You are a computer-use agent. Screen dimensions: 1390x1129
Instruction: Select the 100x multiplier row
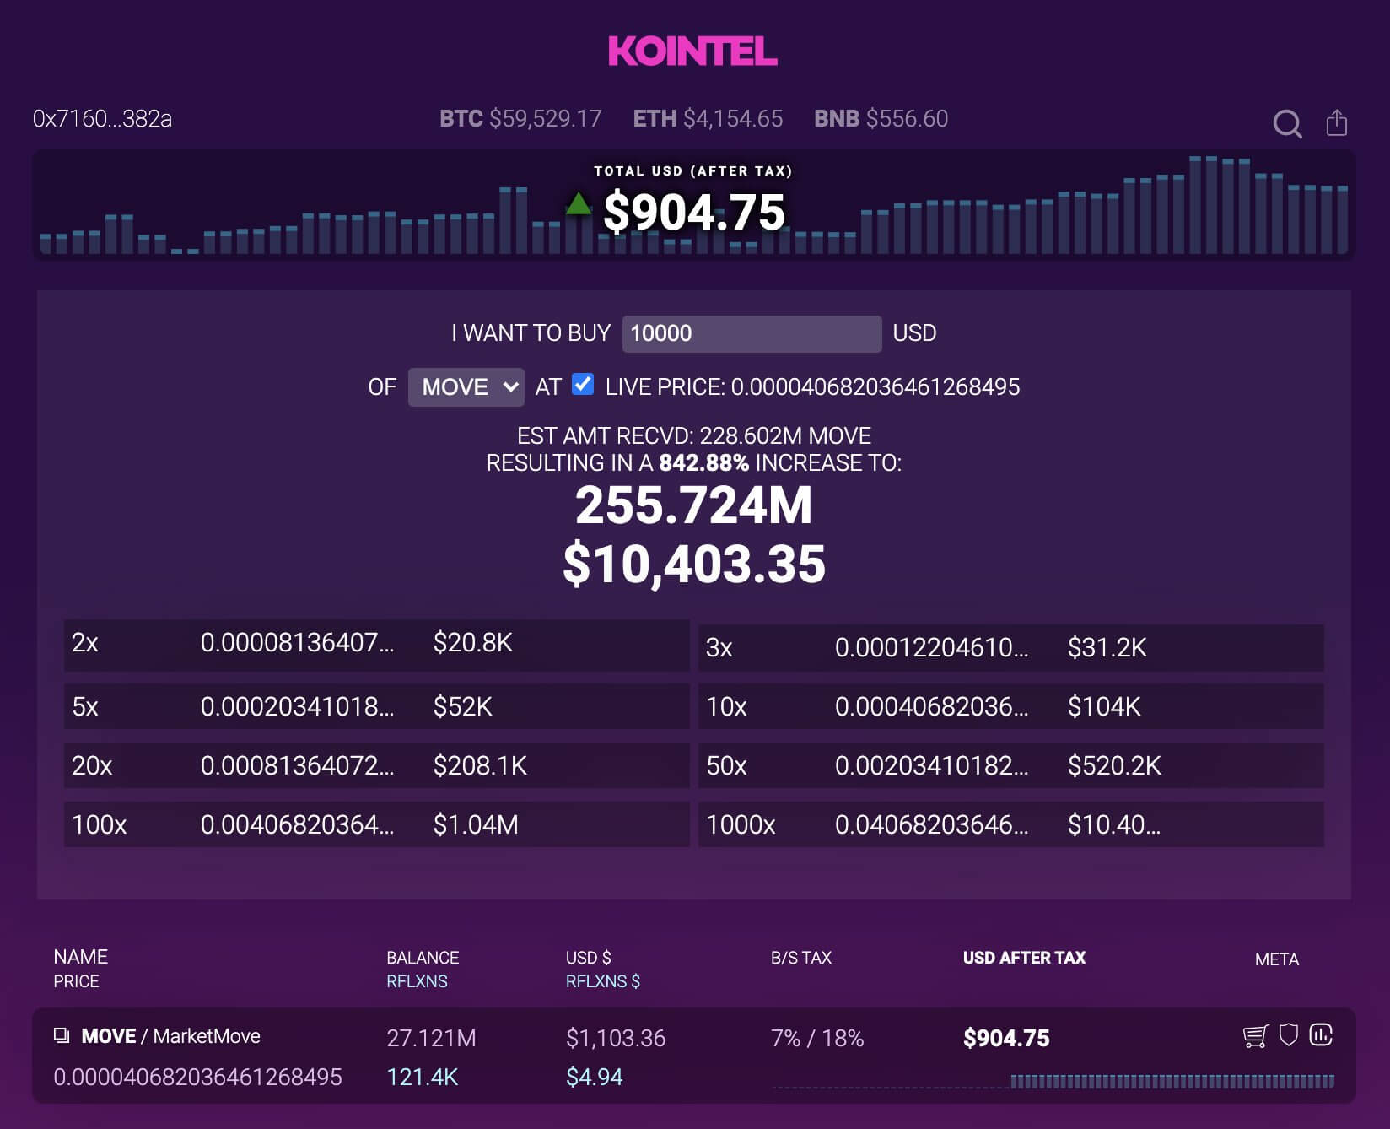point(376,824)
